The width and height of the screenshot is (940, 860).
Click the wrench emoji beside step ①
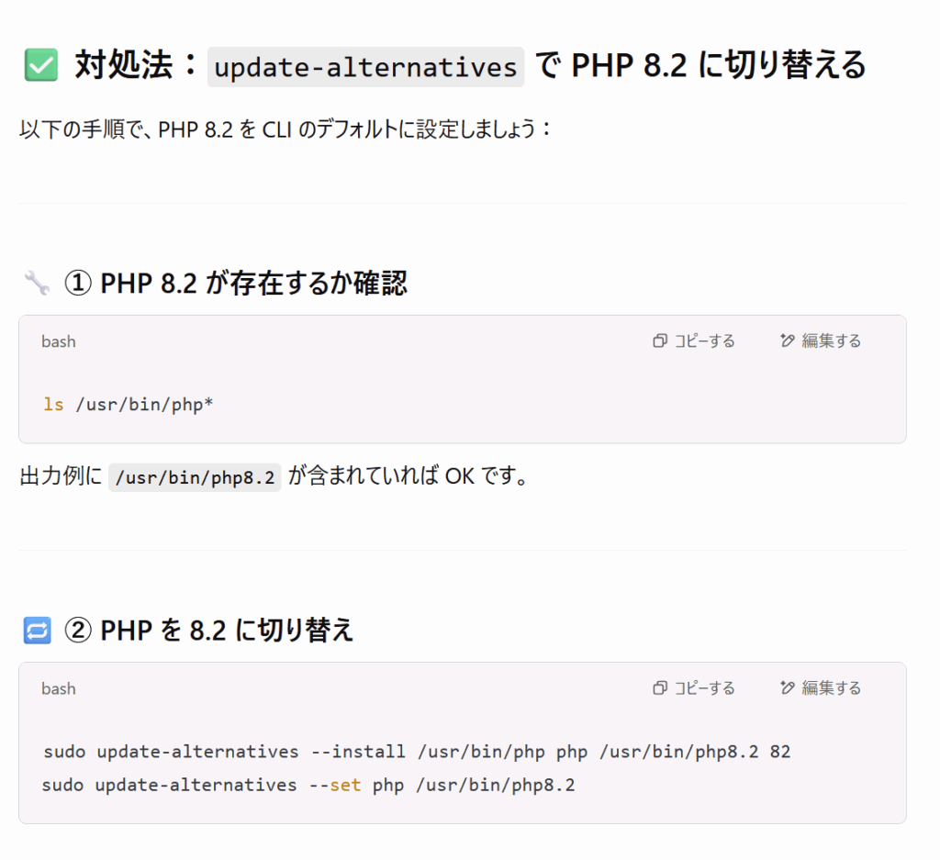tap(37, 283)
